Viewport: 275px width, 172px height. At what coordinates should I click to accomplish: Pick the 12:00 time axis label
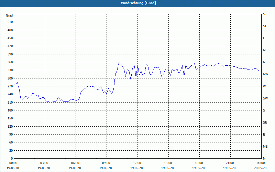coord(137,163)
